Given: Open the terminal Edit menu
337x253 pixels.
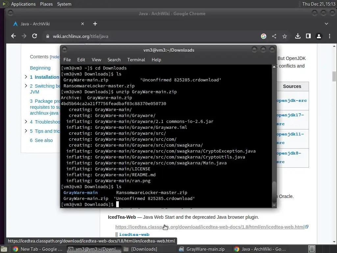Looking at the screenshot, I should [x=81, y=60].
